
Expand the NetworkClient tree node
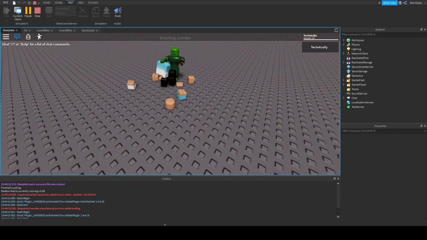pos(344,54)
